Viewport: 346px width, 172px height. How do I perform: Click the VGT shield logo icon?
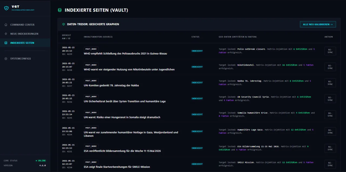click(6, 8)
